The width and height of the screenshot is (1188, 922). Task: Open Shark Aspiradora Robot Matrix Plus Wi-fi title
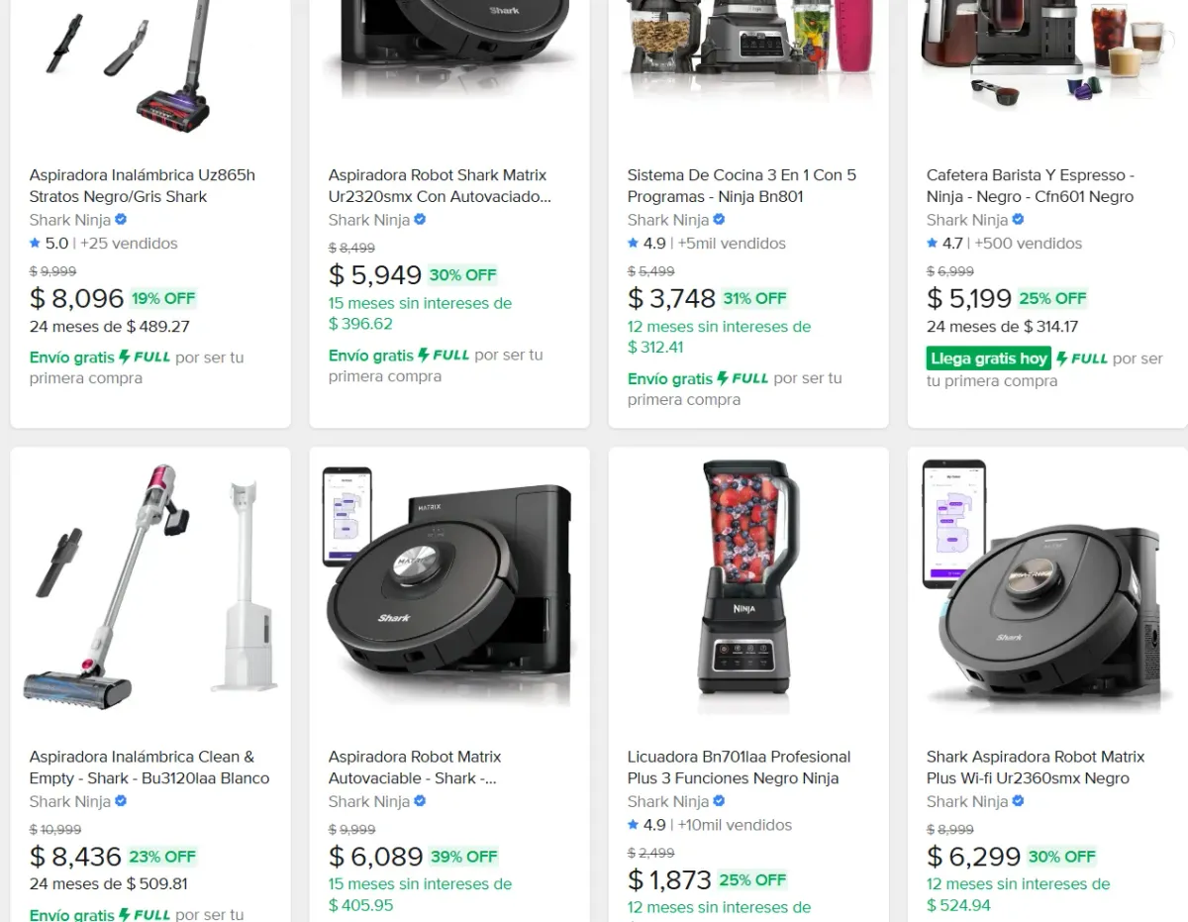(1035, 768)
